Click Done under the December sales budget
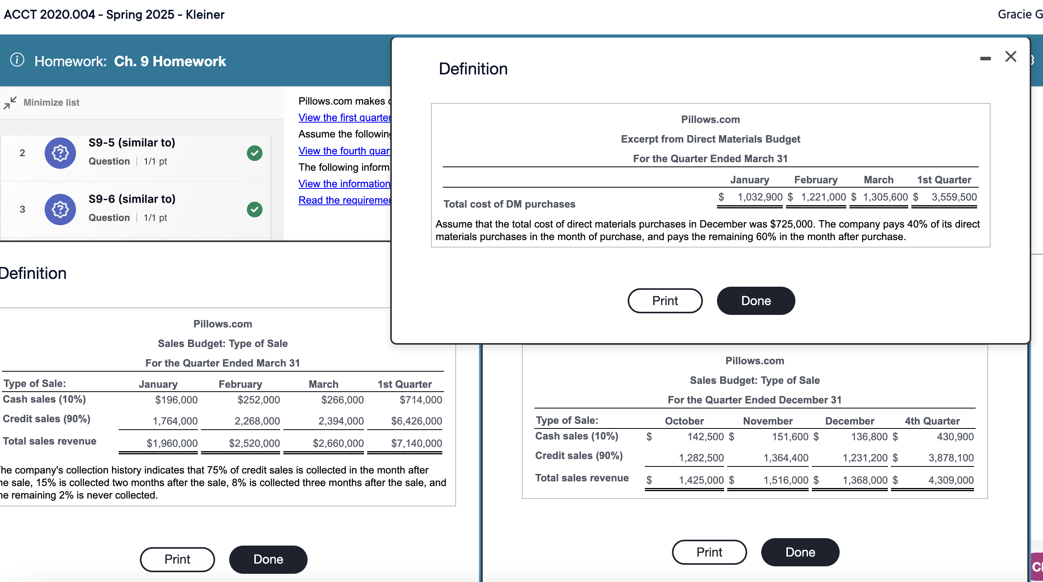 coord(800,551)
